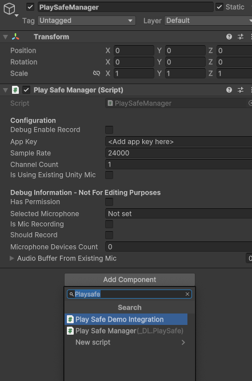Viewport: 252px width, 381px height.
Task: Open Play Safe Manager help icon
Action: (229, 90)
